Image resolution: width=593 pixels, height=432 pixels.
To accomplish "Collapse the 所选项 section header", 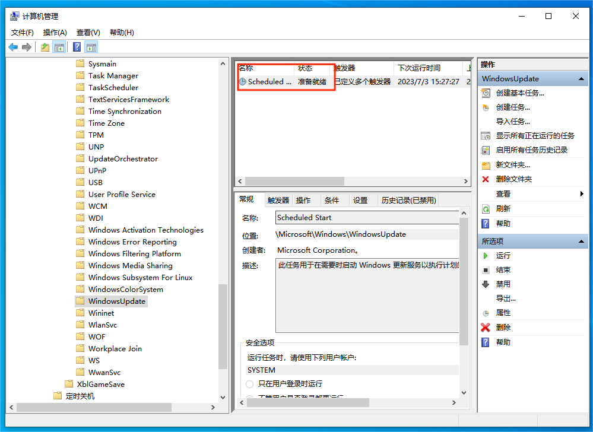I will 582,241.
